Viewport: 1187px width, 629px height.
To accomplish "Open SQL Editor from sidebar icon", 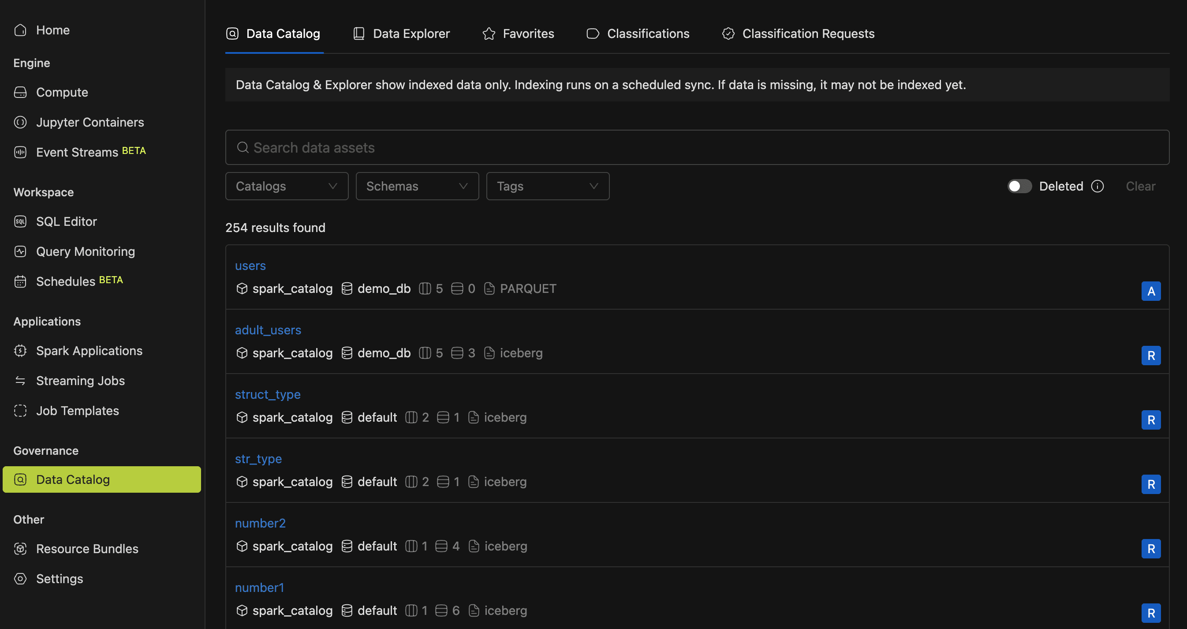I will click(x=20, y=221).
